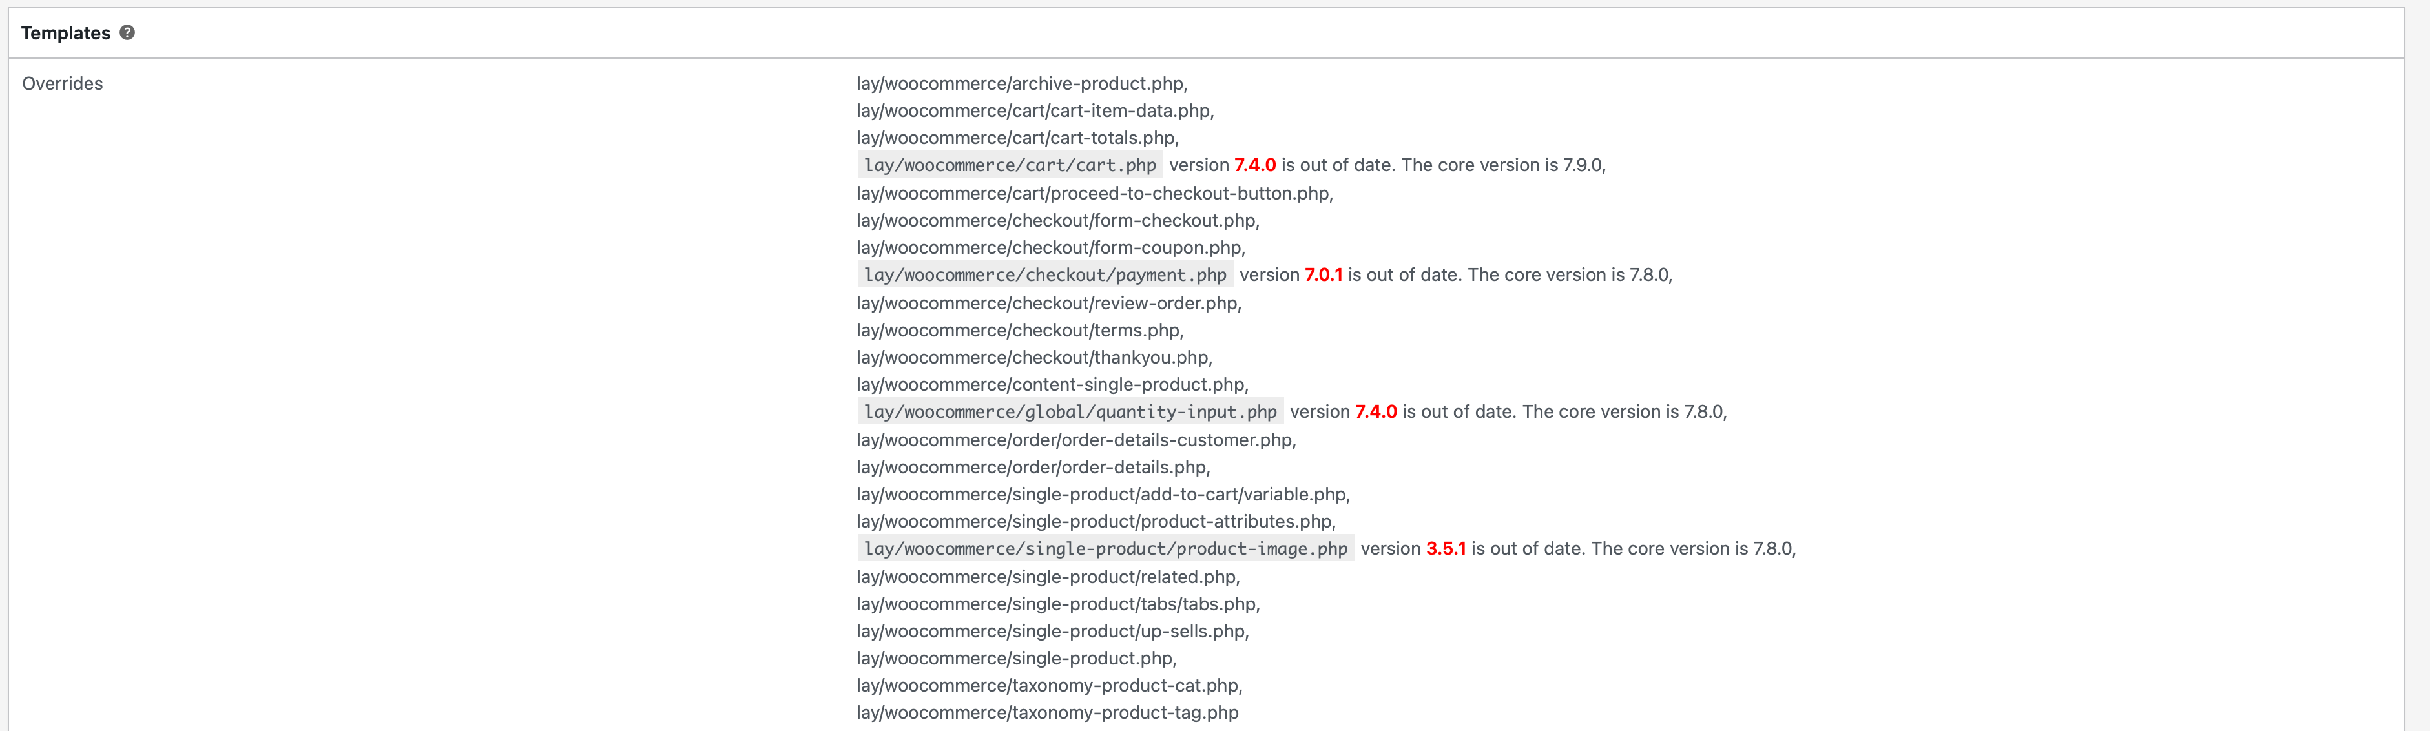2430x731 pixels.
Task: Click the taxonomy-product-tag.php entry
Action: click(x=1047, y=712)
